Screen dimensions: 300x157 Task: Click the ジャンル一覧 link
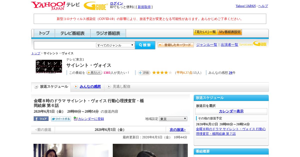coord(207,45)
